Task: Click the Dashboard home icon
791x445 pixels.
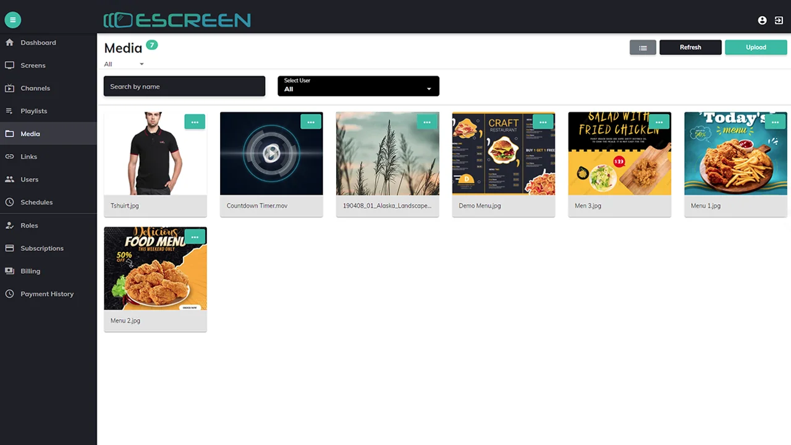Action: click(x=9, y=43)
